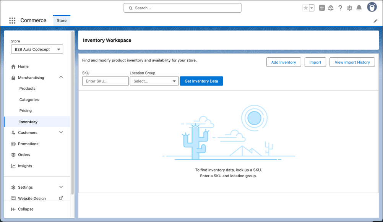Click the Insights chart icon
The image size is (383, 222).
point(13,166)
